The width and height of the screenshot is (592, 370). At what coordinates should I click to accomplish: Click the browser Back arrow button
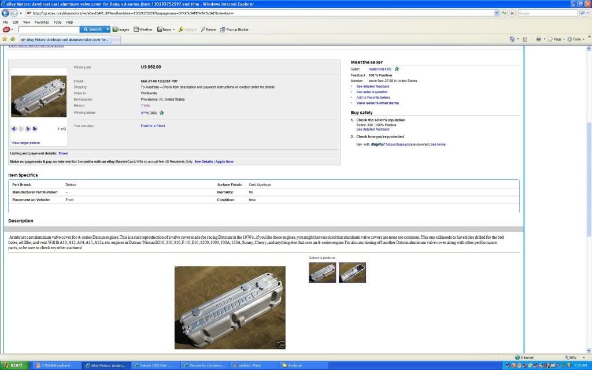[x=6, y=13]
